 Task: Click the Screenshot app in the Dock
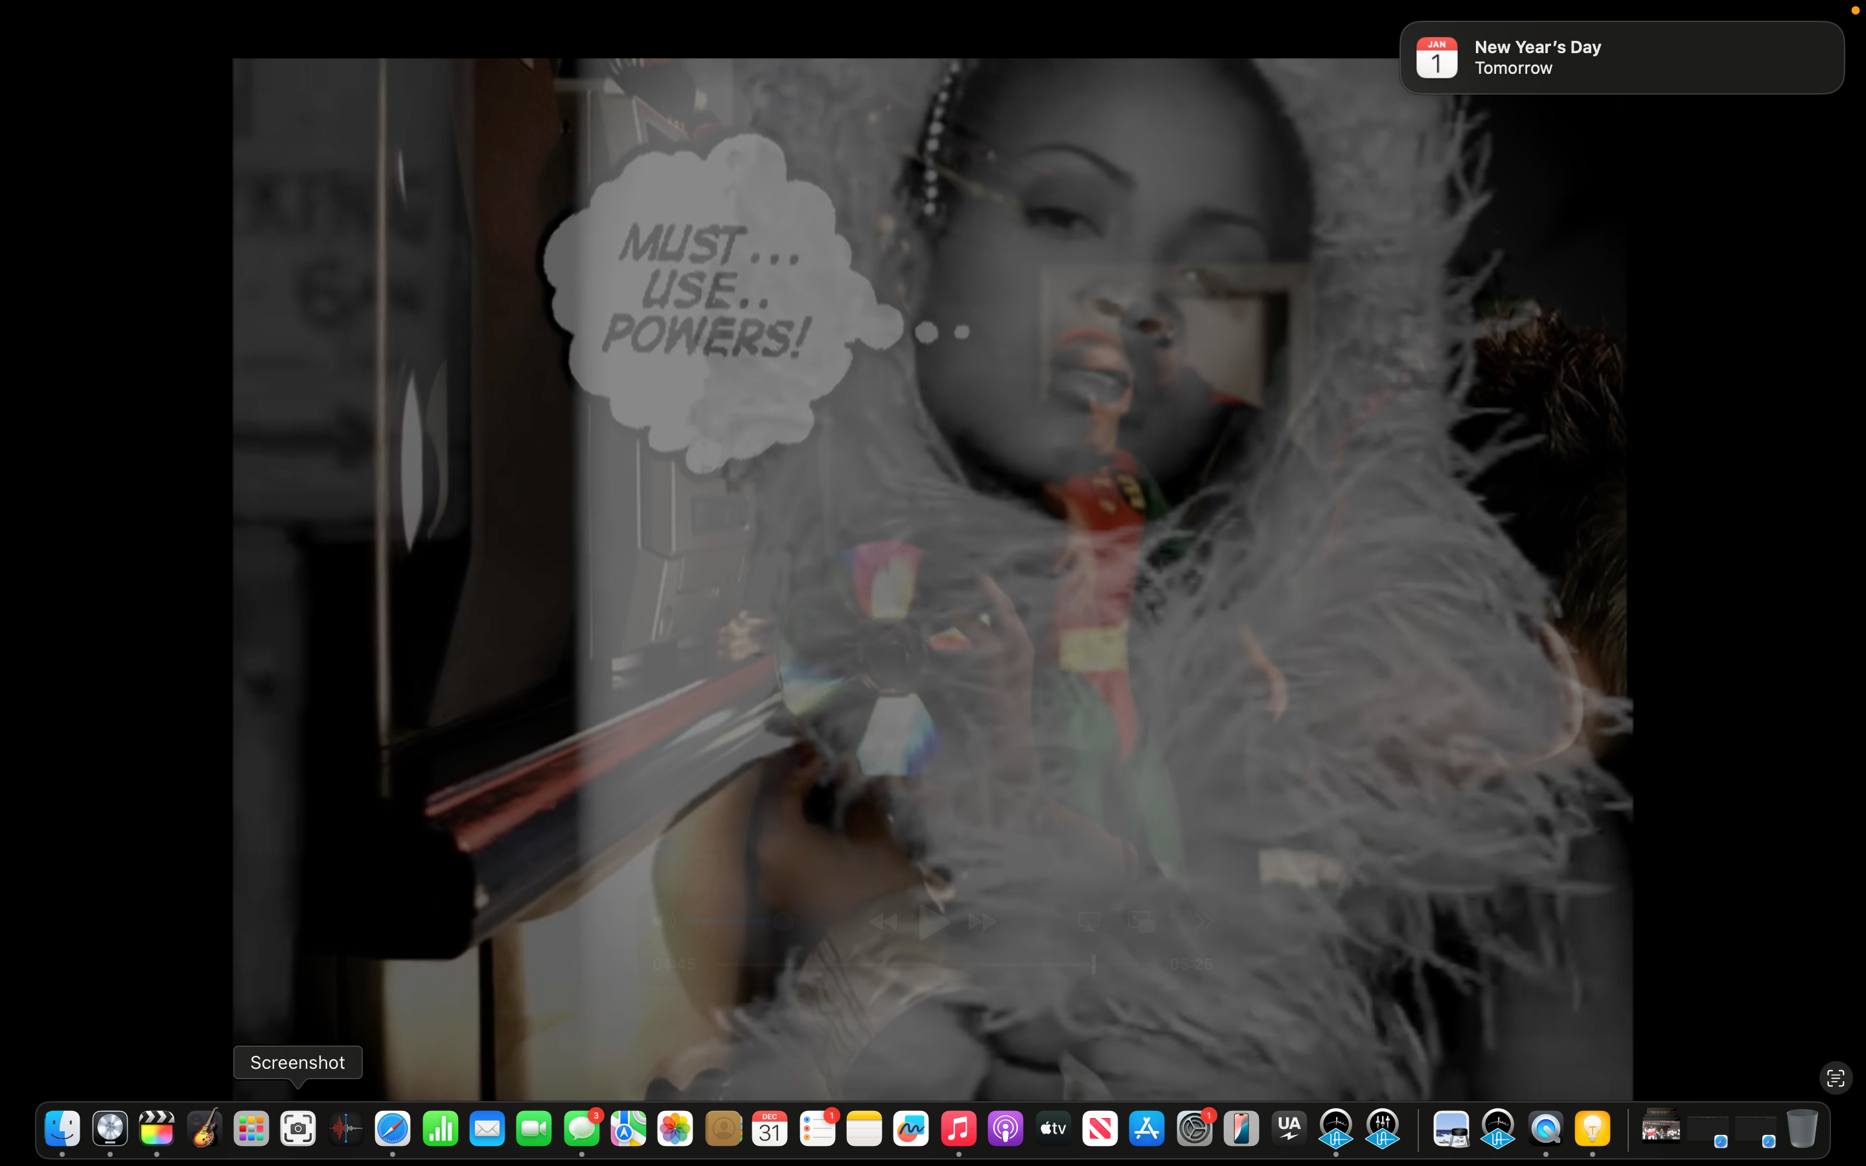(297, 1129)
